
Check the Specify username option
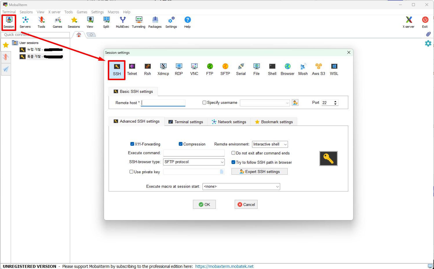[204, 103]
